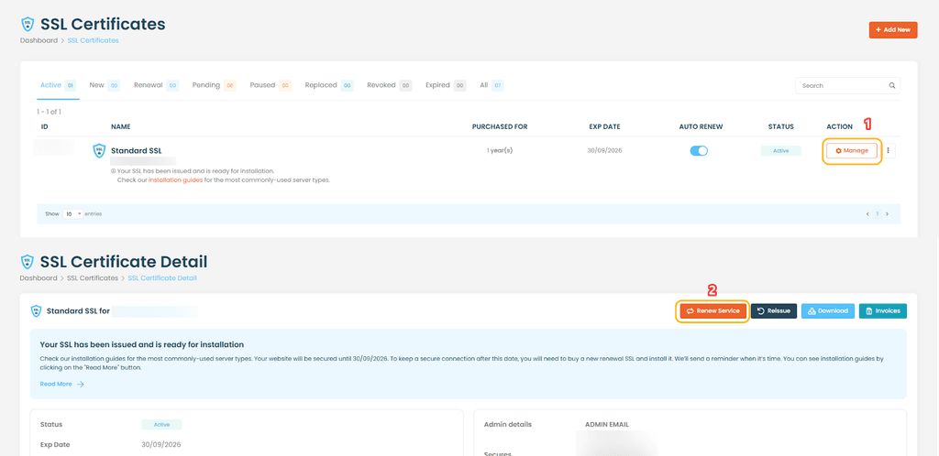The height and width of the screenshot is (456, 939).
Task: Click the Manage button
Action: tap(852, 150)
